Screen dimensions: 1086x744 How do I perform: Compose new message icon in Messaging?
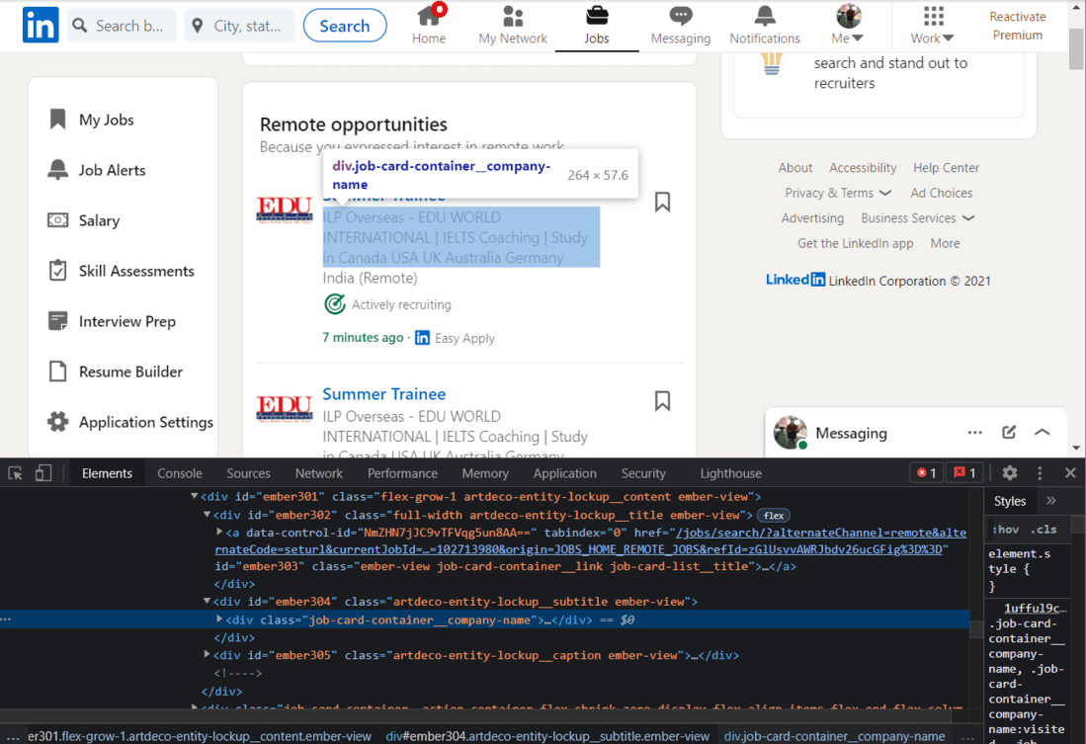point(1009,432)
